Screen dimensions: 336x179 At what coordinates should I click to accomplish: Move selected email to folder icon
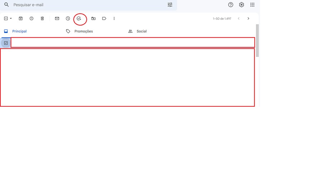point(93,19)
